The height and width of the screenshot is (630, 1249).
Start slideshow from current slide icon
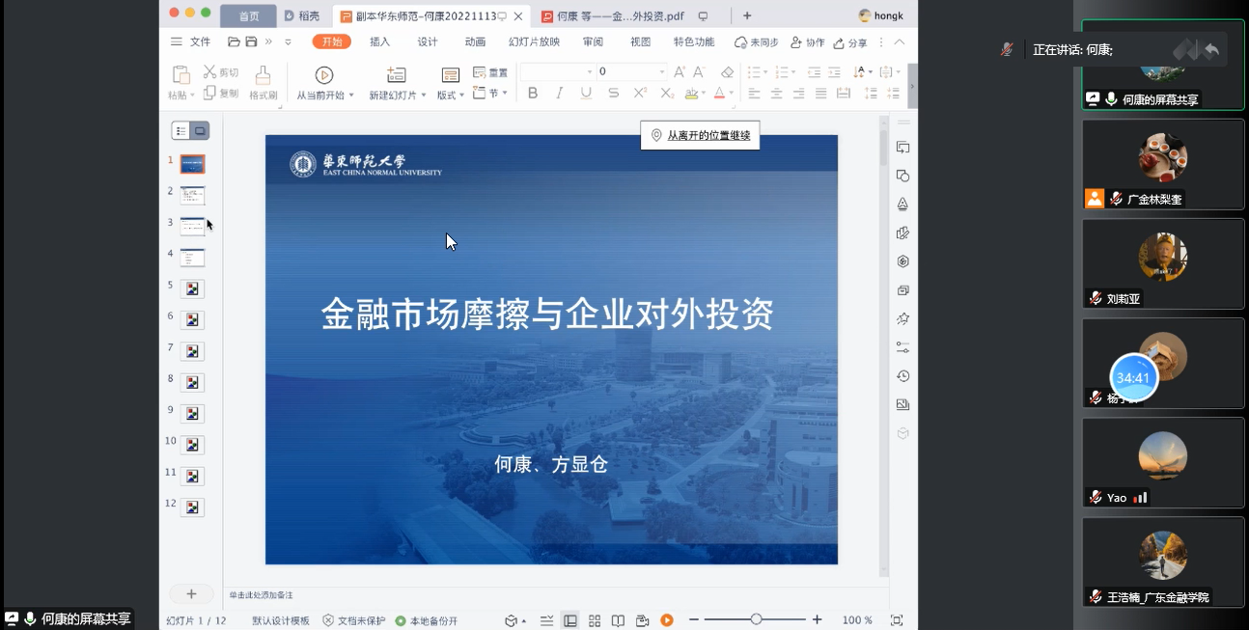coord(324,75)
